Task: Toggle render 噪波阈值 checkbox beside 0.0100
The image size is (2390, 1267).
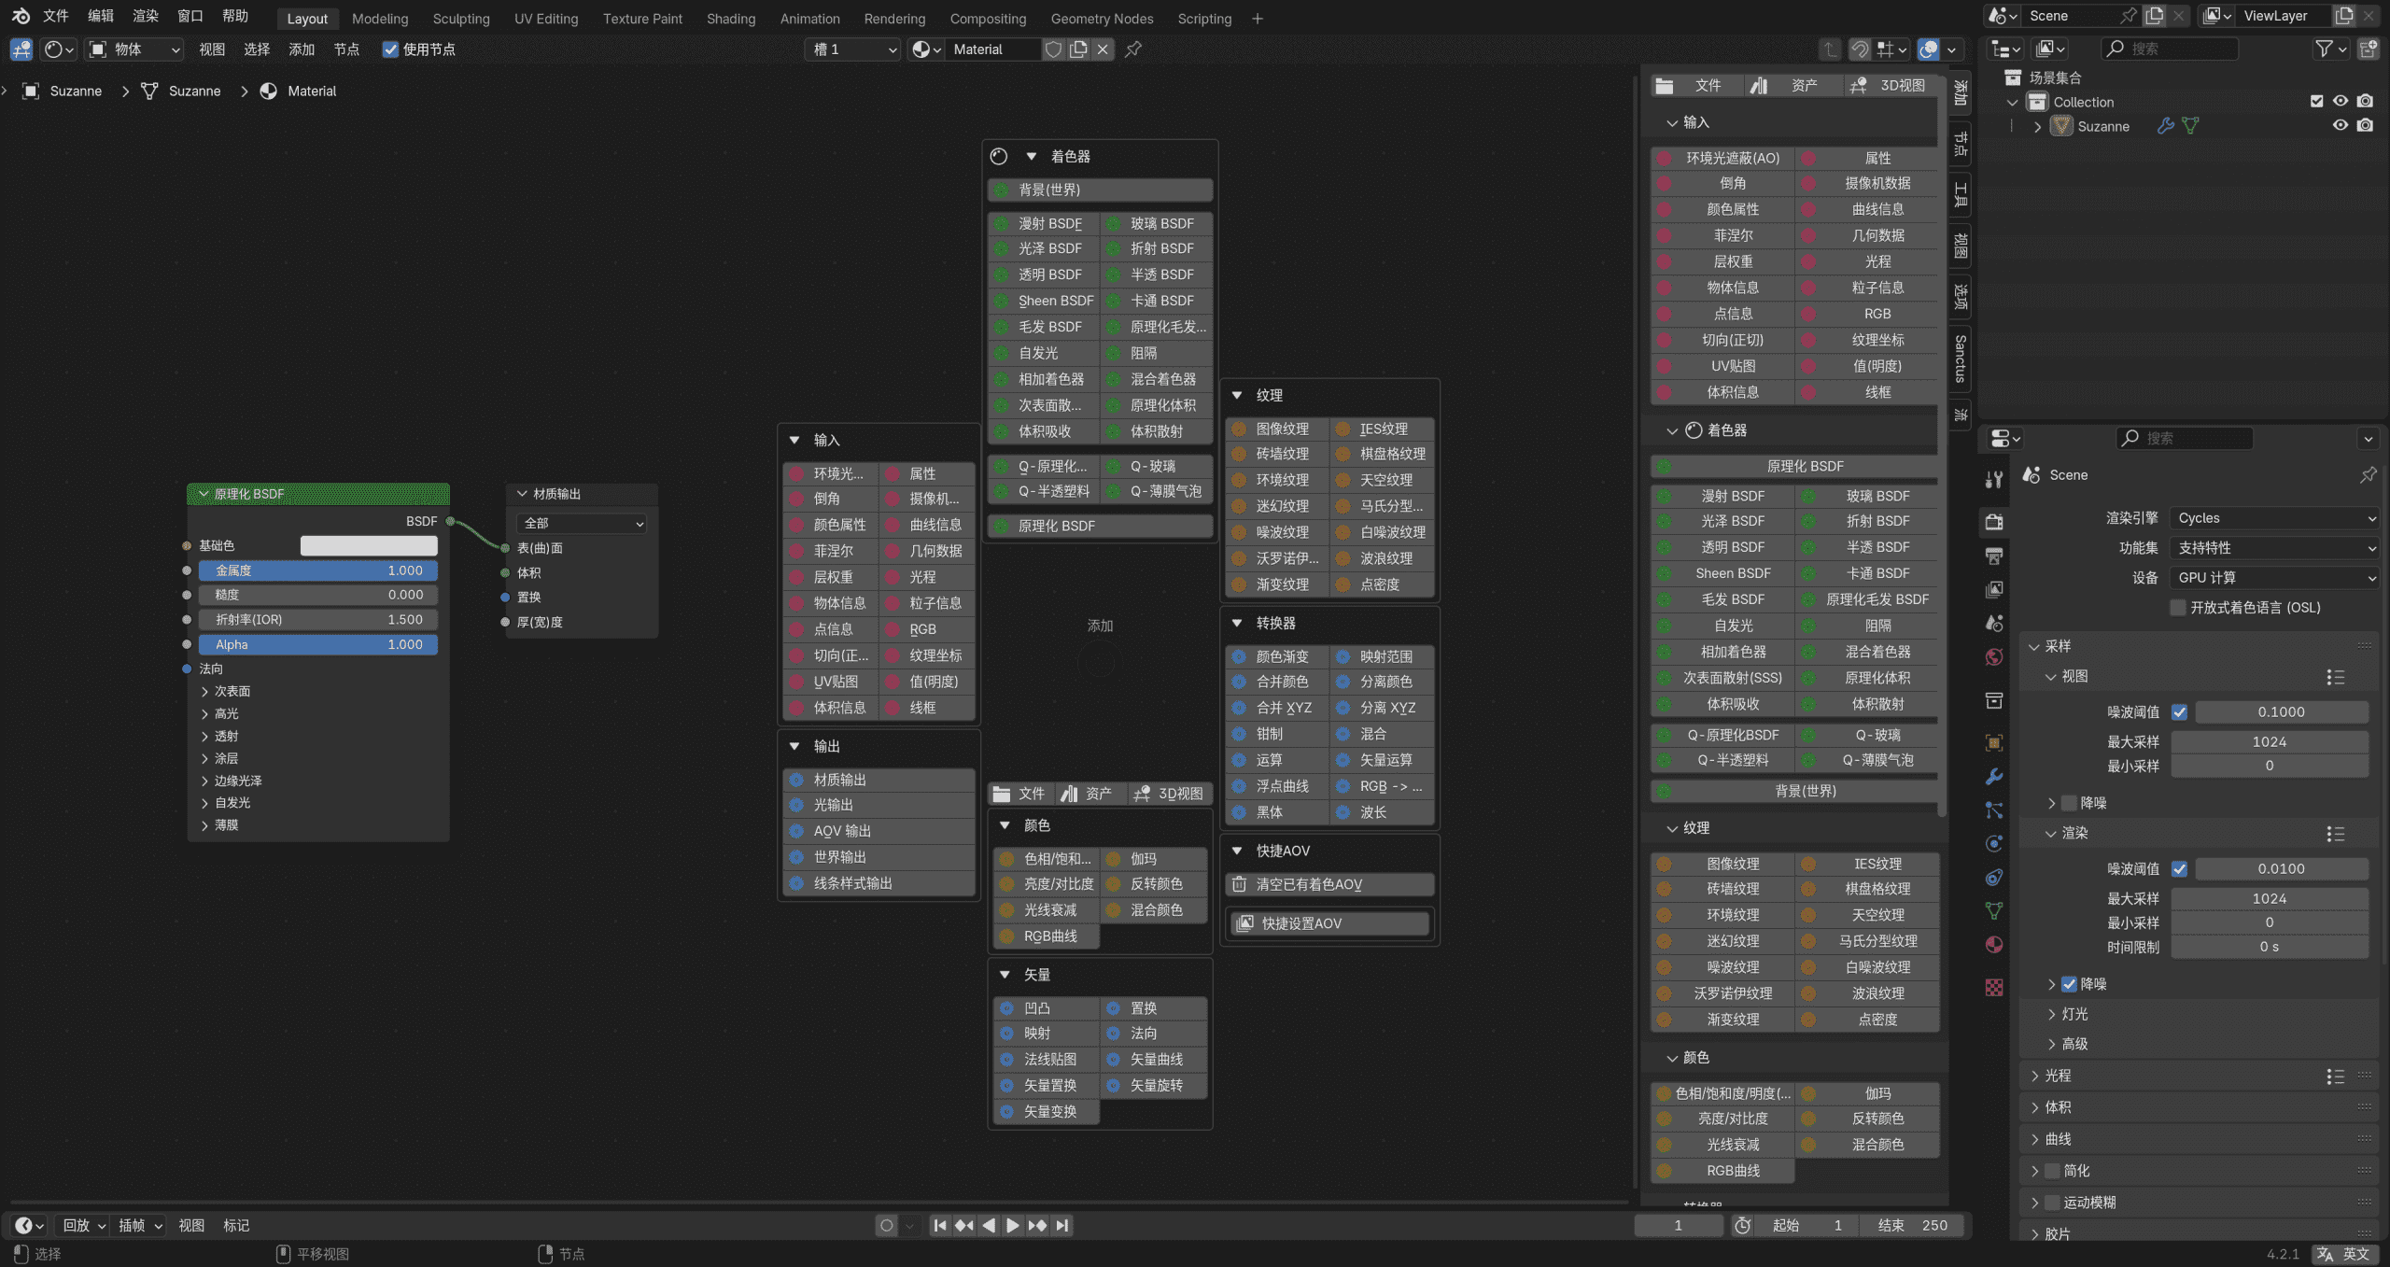Action: coord(2179,869)
